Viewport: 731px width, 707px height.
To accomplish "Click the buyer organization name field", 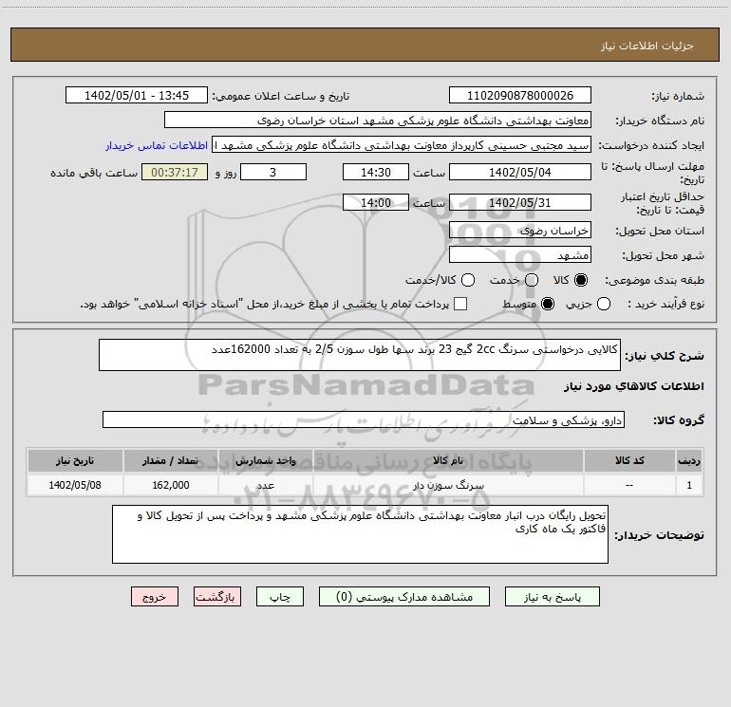I will (378, 120).
